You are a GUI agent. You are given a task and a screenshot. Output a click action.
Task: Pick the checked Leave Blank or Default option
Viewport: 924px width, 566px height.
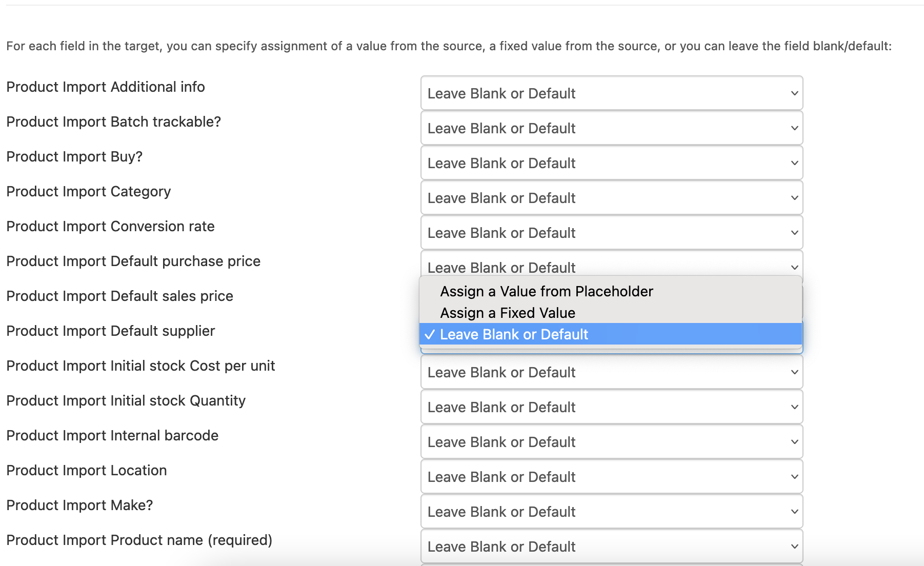pyautogui.click(x=514, y=334)
